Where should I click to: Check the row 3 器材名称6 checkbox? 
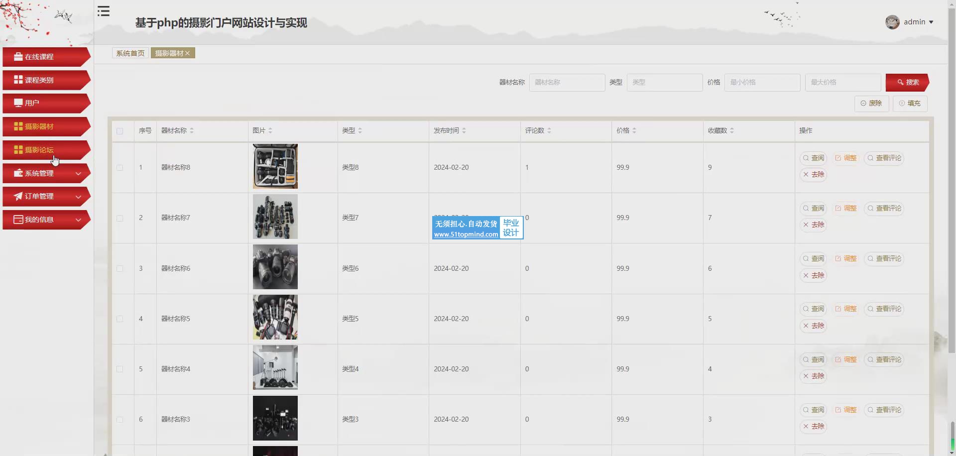coord(119,268)
